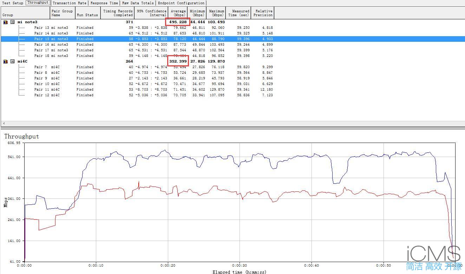Click the 541.00 tick on the Mbps axis
Image resolution: width=465 pixels, height=274 pixels.
click(x=15, y=157)
